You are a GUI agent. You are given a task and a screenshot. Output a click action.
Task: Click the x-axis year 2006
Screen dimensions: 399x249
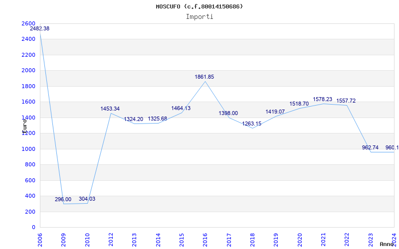(x=40, y=240)
